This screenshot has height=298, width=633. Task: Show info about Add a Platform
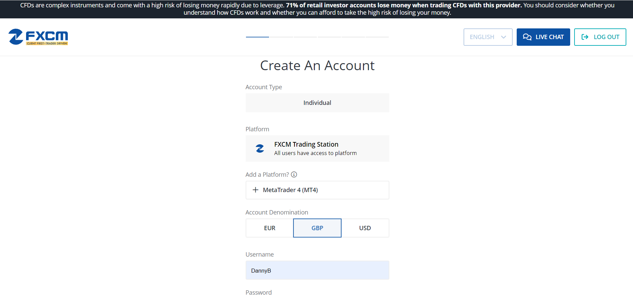[x=294, y=174]
